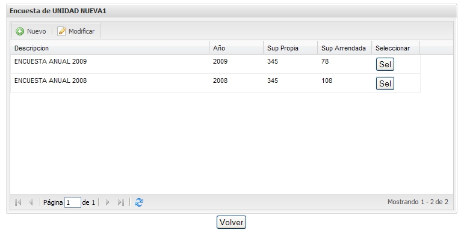Viewport: 461px width, 230px height.
Task: Sort by the Descripcion column header
Action: tap(110, 48)
